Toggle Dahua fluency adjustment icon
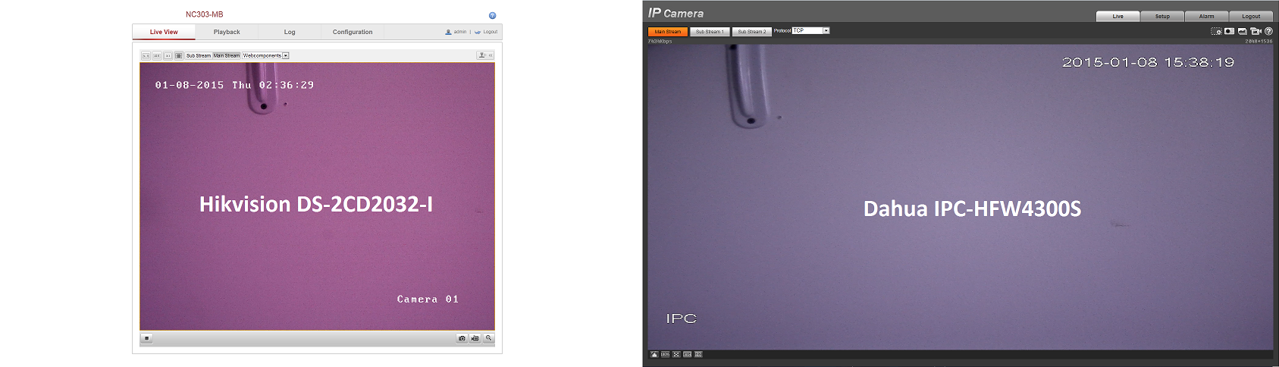 pyautogui.click(x=698, y=354)
